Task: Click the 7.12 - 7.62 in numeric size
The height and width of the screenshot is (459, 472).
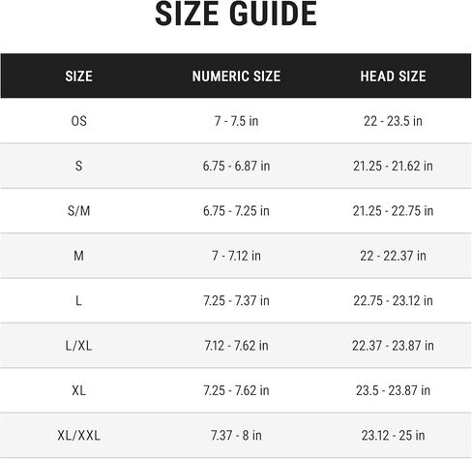Action: click(x=236, y=346)
